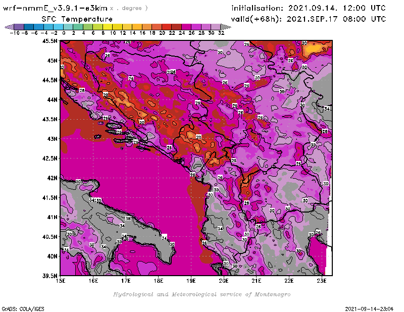Click the 'initialisation: 2021.09.14. 12:00 UTC' text
The width and height of the screenshot is (404, 312).
pyautogui.click(x=309, y=8)
